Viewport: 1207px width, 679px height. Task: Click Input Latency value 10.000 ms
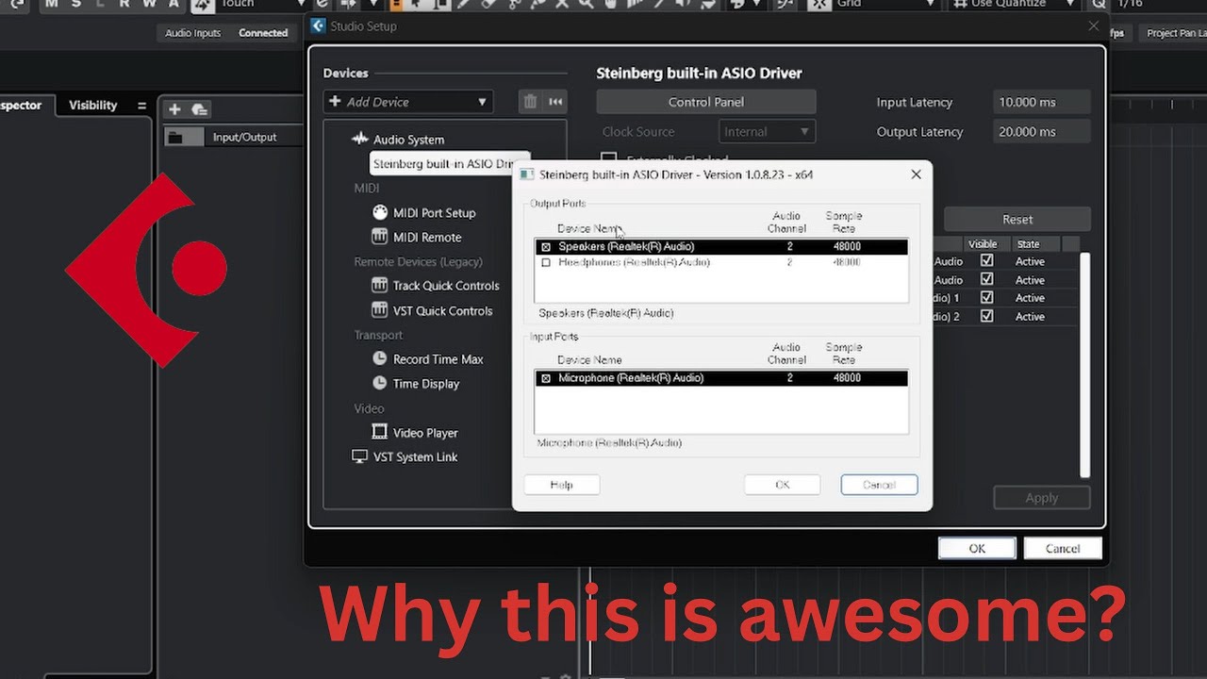click(1043, 102)
